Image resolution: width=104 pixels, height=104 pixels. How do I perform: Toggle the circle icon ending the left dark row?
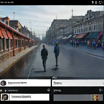(48, 90)
